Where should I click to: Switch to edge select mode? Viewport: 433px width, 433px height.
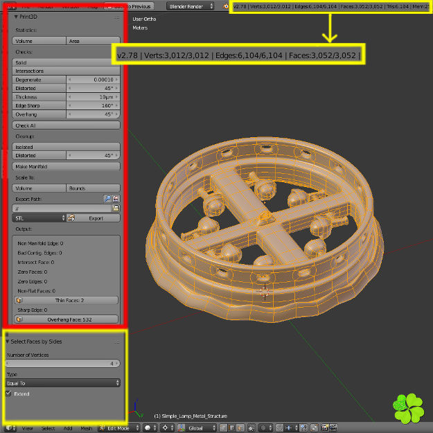click(x=231, y=427)
